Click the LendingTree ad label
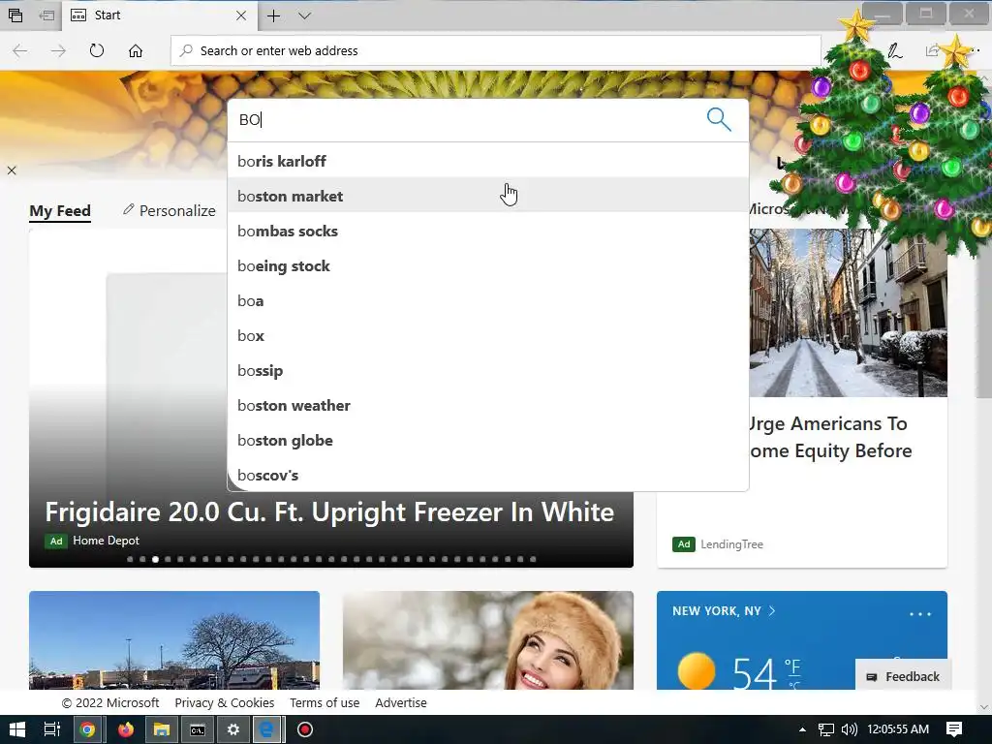Viewport: 992px width, 744px height. (731, 544)
